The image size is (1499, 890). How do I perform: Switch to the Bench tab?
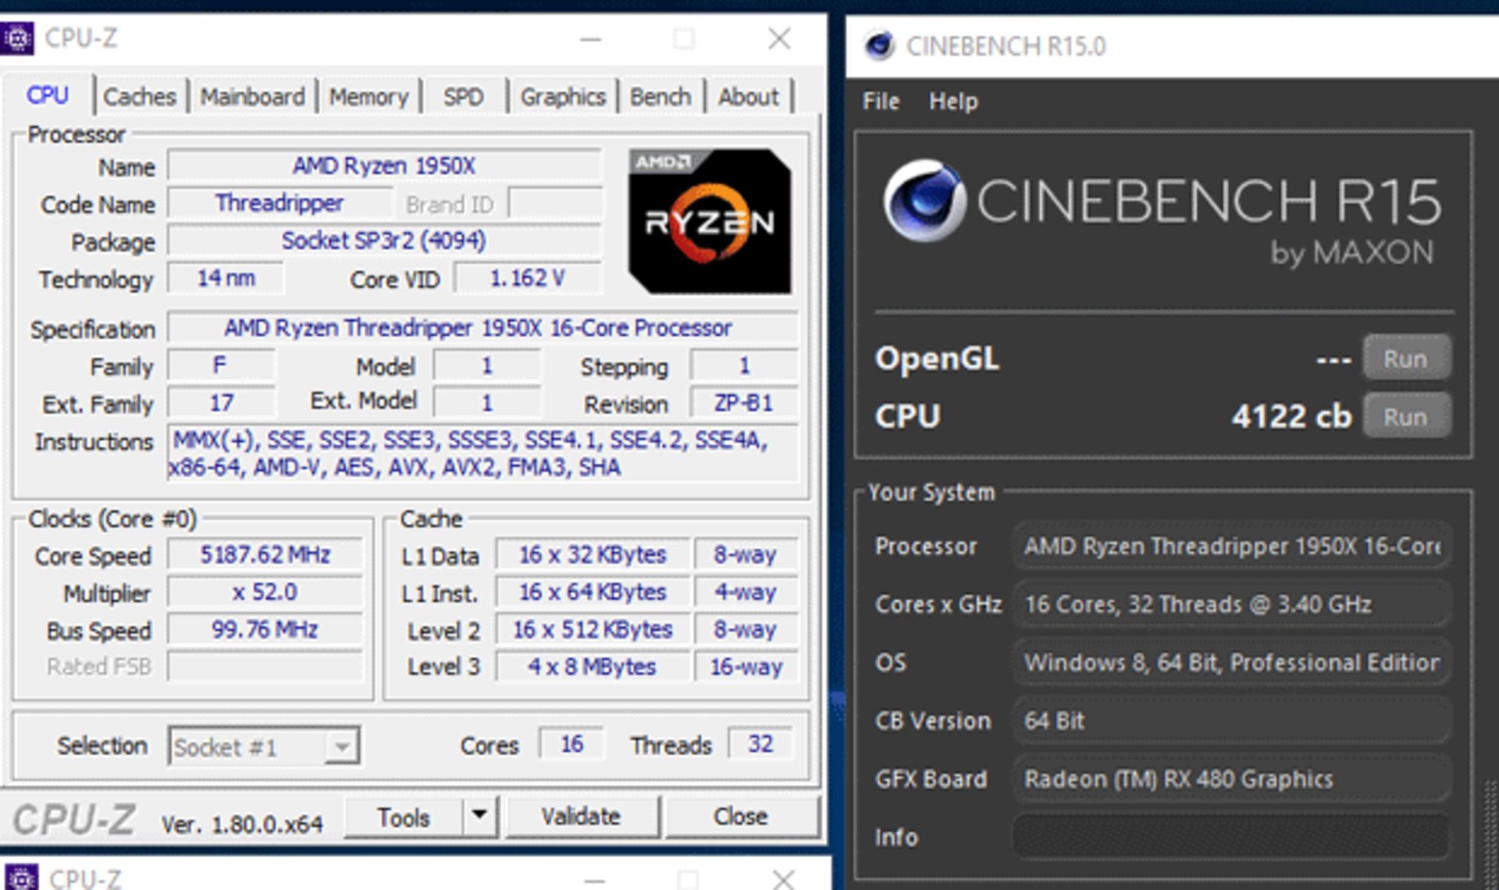[660, 97]
